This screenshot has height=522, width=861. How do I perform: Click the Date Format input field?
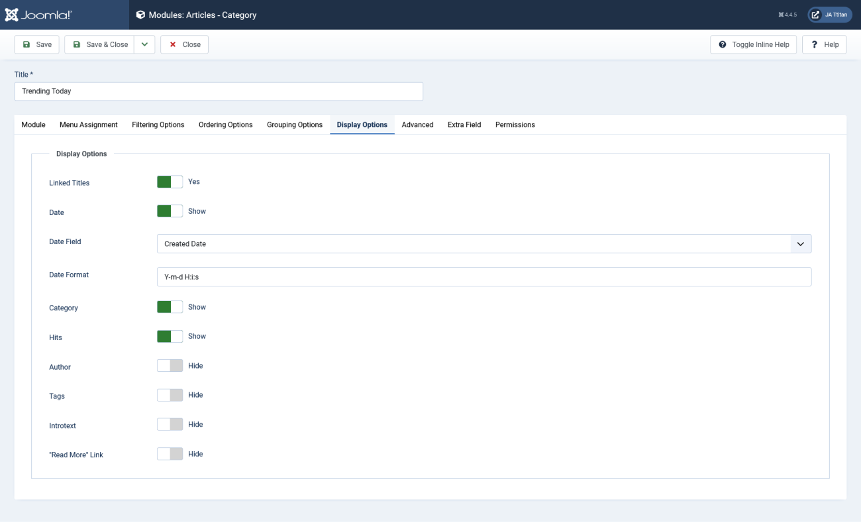pos(484,277)
